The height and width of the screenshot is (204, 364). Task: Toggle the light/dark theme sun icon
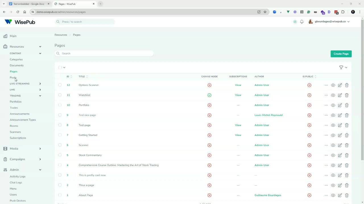pos(295,22)
